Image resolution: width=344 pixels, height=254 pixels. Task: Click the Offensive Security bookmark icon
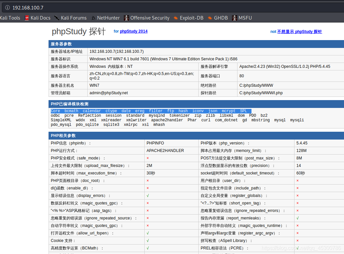(126, 18)
